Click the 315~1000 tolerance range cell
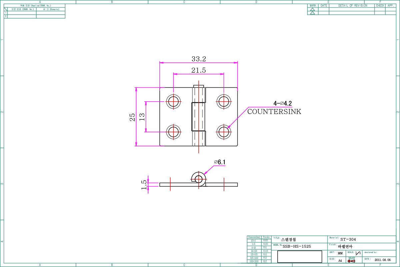400x267 pixels. click(254, 258)
